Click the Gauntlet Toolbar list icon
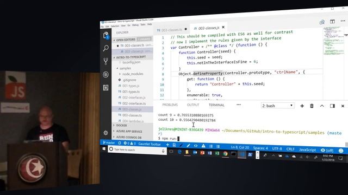Viewport: 348px width, 195px height. (x=218, y=146)
